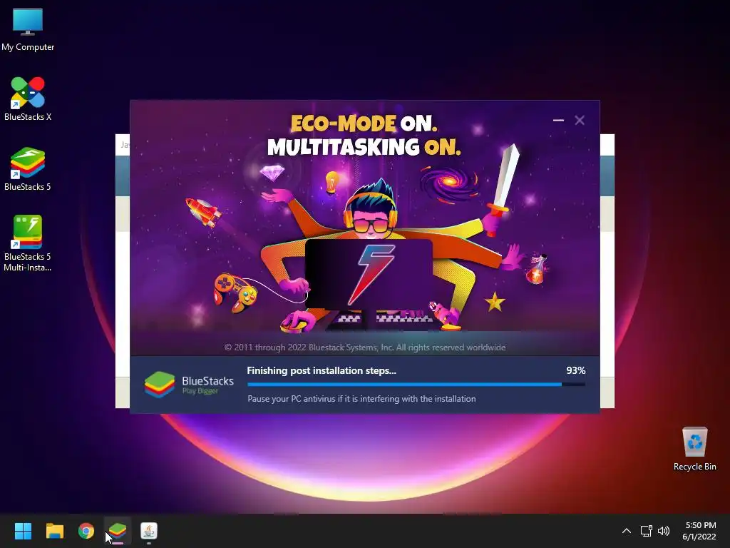Image resolution: width=730 pixels, height=548 pixels.
Task: Switch to Java app in taskbar
Action: [149, 531]
